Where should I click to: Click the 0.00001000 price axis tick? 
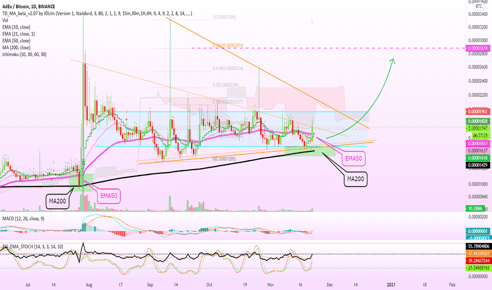coord(478,184)
